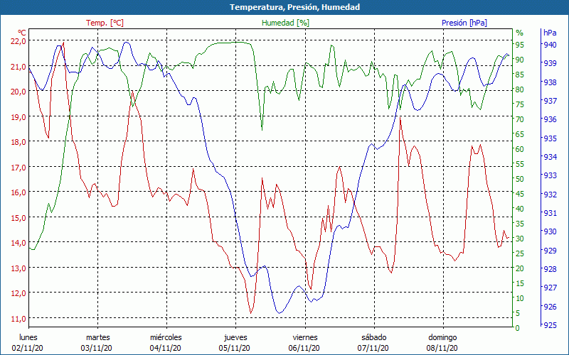
Task: Click the '40' humidity axis value
Action: click(x=520, y=209)
